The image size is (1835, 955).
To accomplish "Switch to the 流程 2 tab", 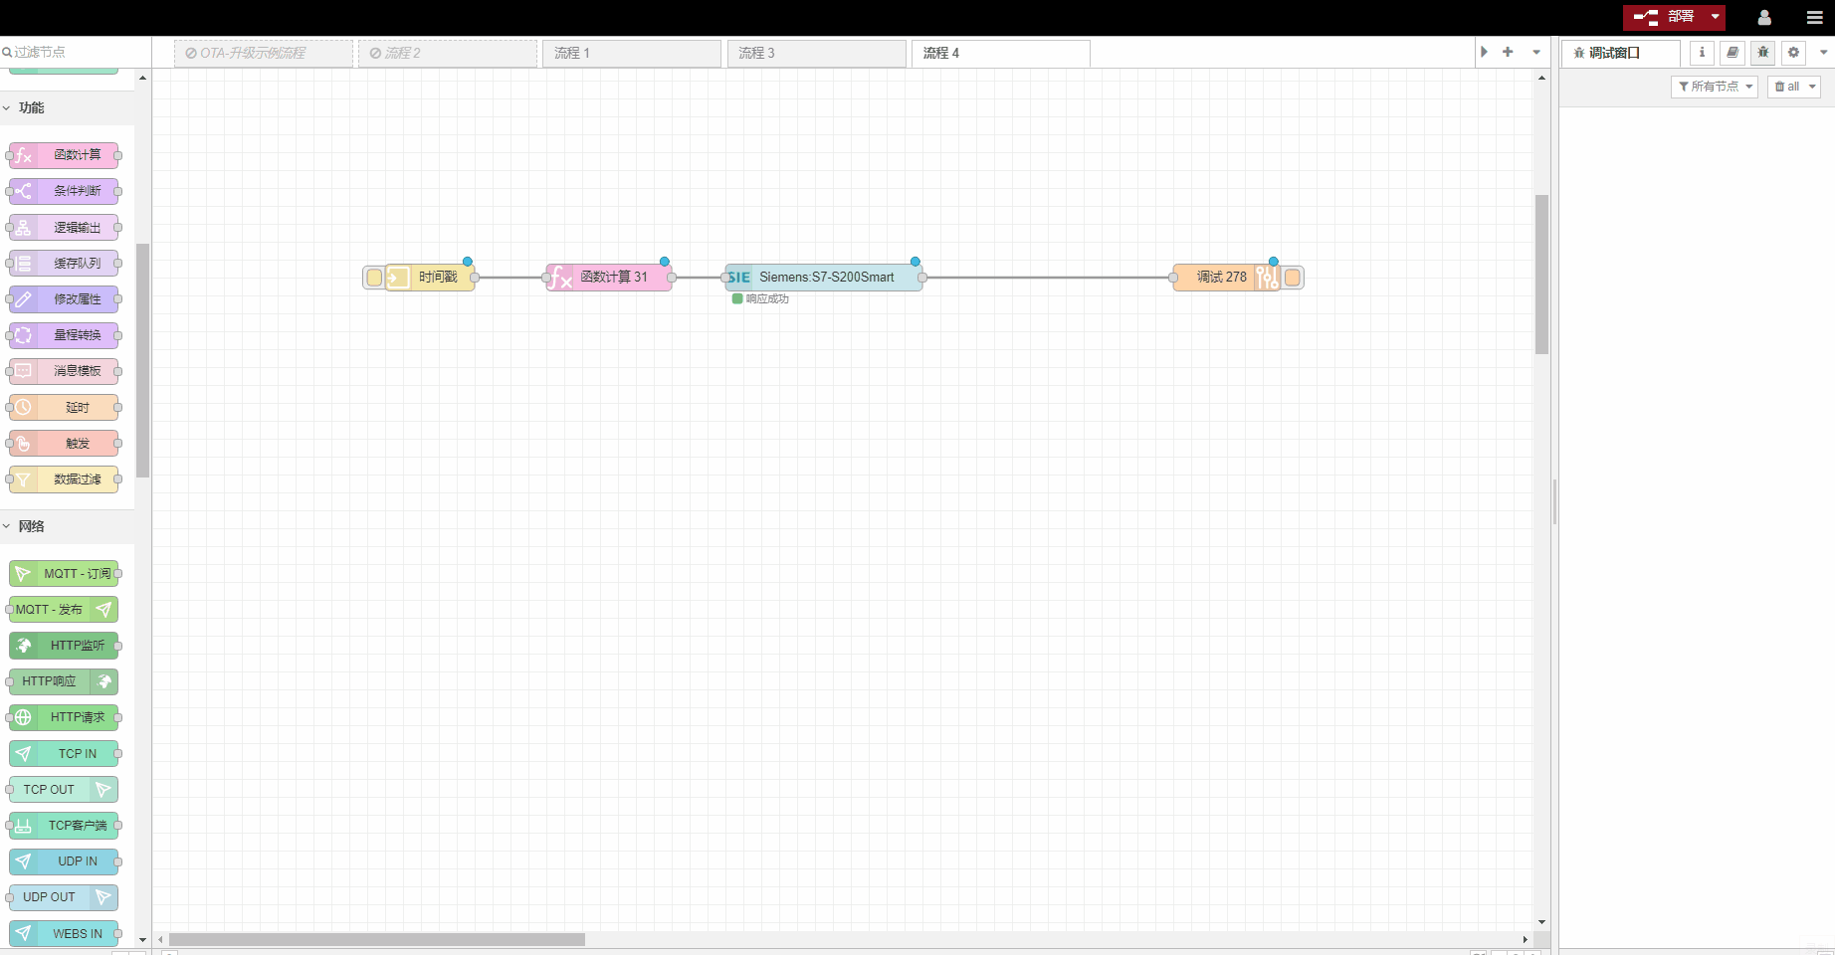I will tap(448, 54).
